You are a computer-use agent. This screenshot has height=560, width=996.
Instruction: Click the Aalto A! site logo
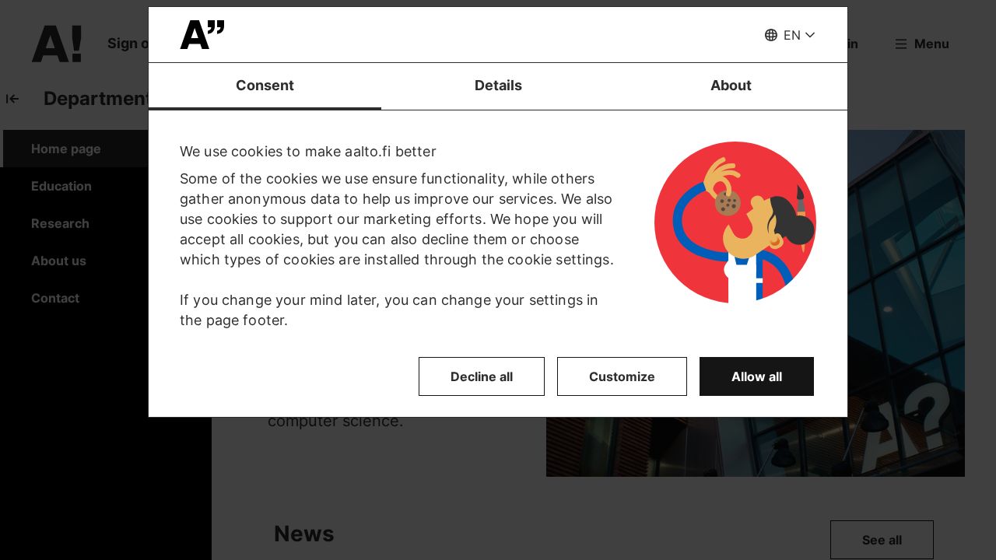(57, 44)
